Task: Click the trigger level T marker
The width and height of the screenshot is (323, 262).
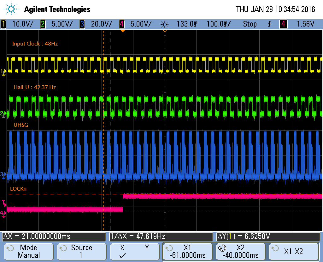Action: pos(4,203)
